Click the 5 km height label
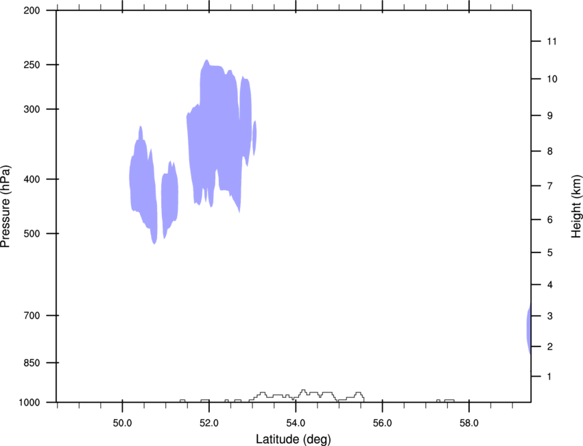 pos(550,253)
